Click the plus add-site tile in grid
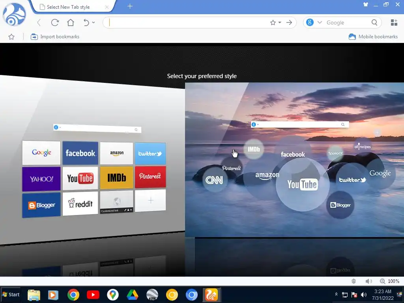 (150, 200)
